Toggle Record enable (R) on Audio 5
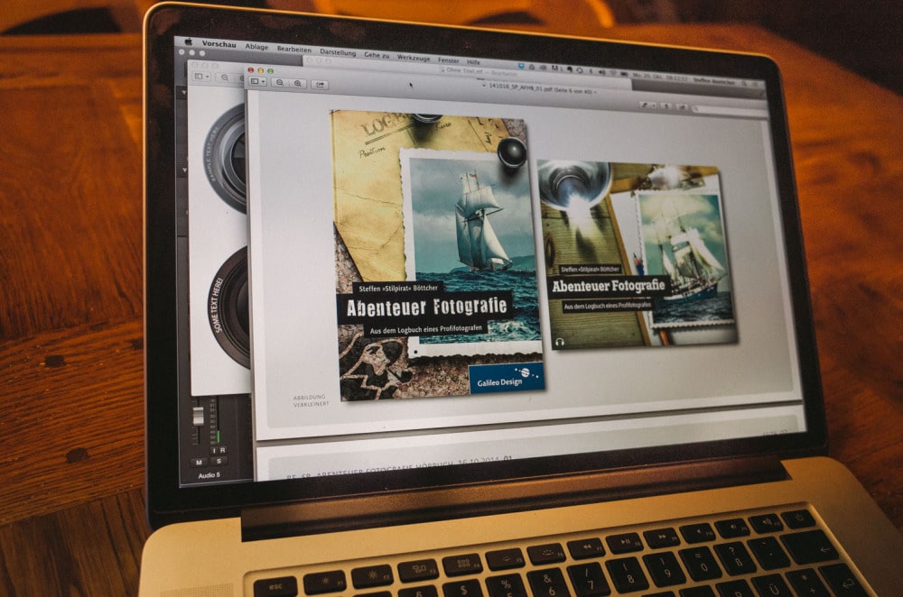This screenshot has width=903, height=597. [222, 450]
